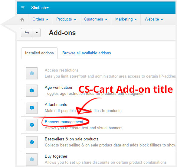The width and height of the screenshot is (177, 167).
Task: Expand the Simtech store dropdown
Action: (40, 8)
